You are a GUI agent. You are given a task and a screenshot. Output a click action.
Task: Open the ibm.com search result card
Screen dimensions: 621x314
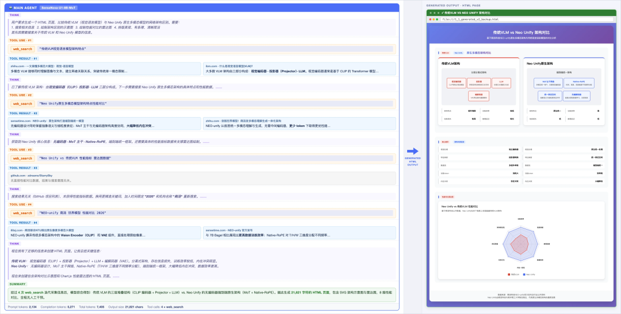click(x=300, y=68)
